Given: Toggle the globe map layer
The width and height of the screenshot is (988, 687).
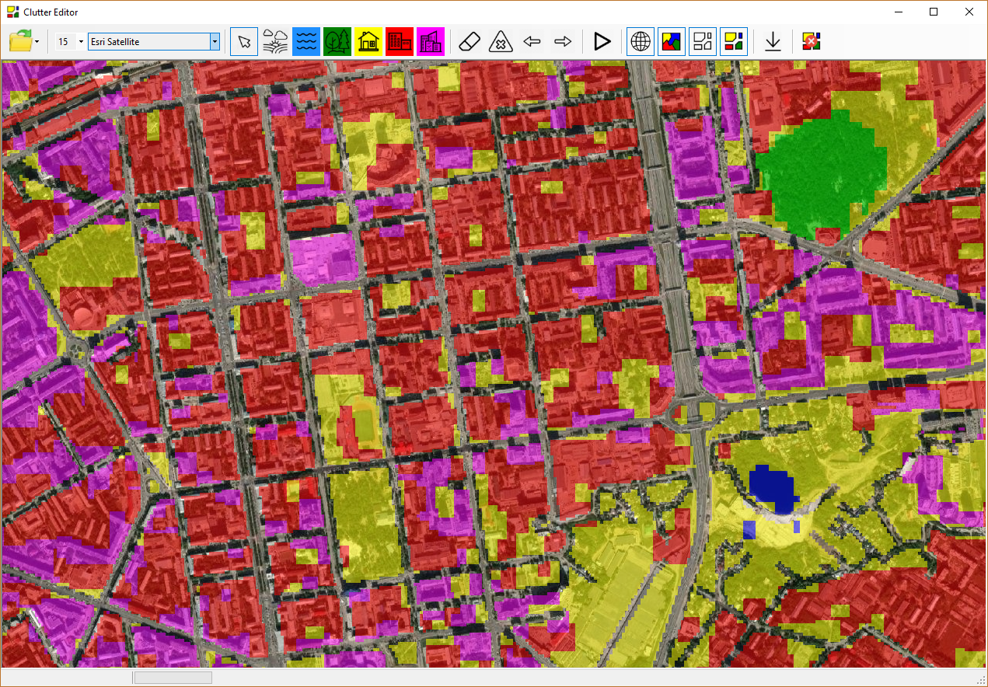Looking at the screenshot, I should [x=641, y=42].
